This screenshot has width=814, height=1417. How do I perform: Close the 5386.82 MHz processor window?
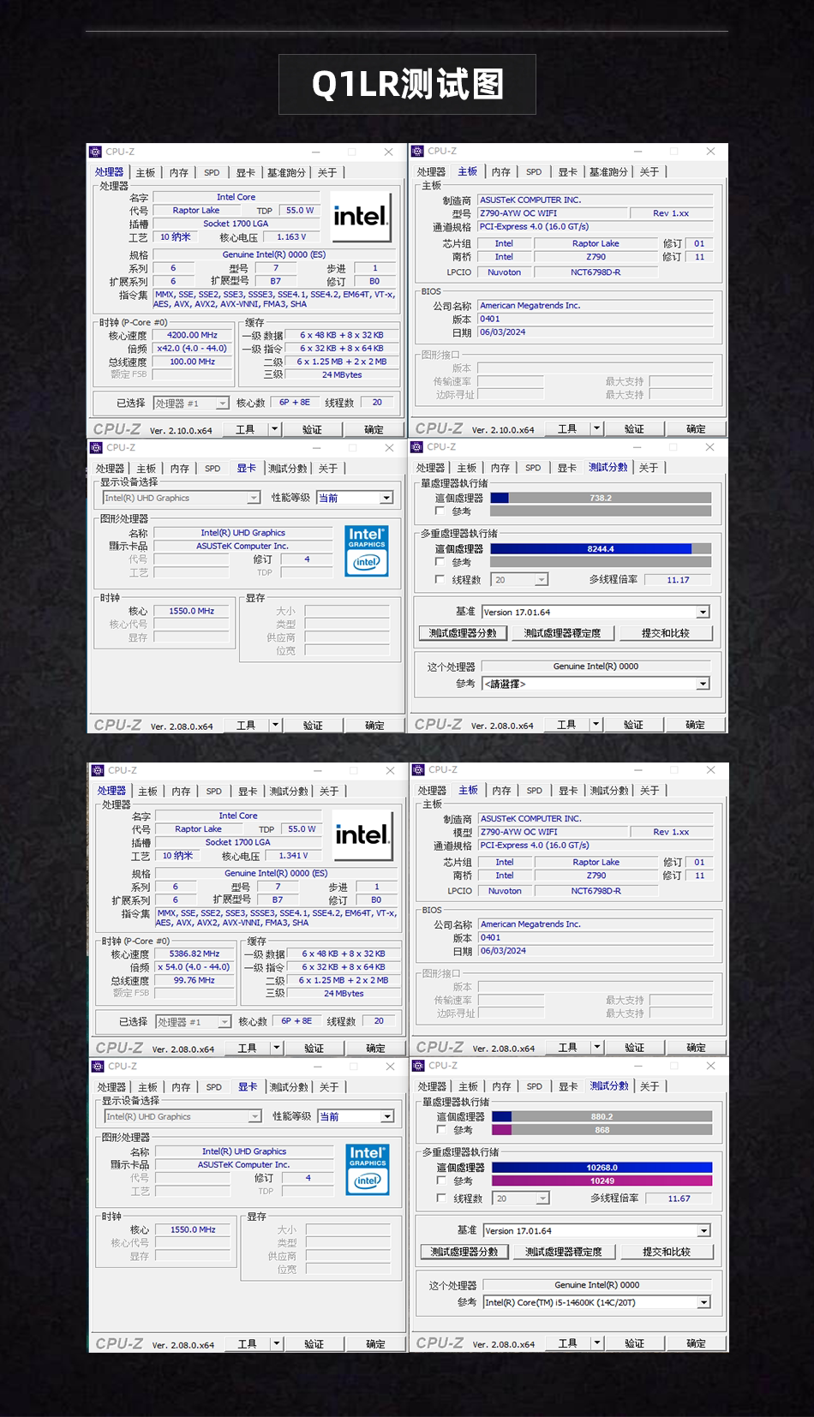click(x=390, y=771)
